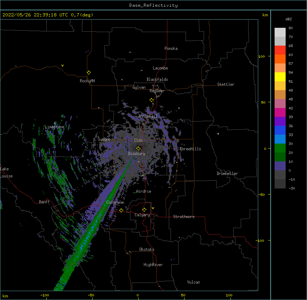Click the -30 value on the dBZ scale
This screenshot has width=307, height=300.
[x=292, y=188]
